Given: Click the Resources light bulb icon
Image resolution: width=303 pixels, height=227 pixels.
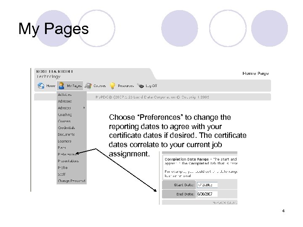Looking at the screenshot, I should tap(112, 85).
